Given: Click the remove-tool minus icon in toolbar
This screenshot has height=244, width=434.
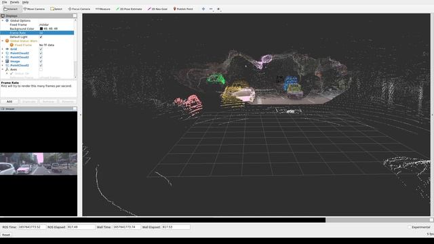Looking at the screenshot, I should tap(211, 9).
